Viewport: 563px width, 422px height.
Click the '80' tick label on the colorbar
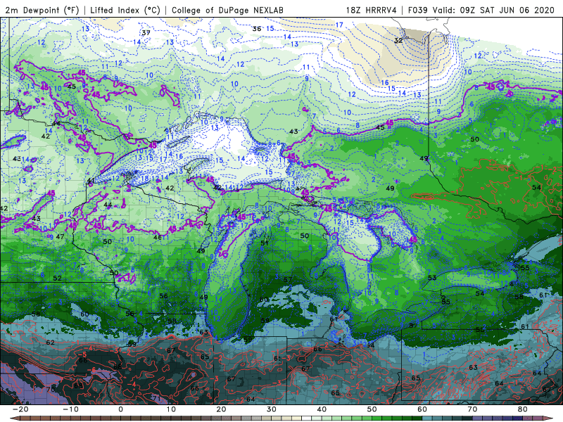click(x=523, y=409)
